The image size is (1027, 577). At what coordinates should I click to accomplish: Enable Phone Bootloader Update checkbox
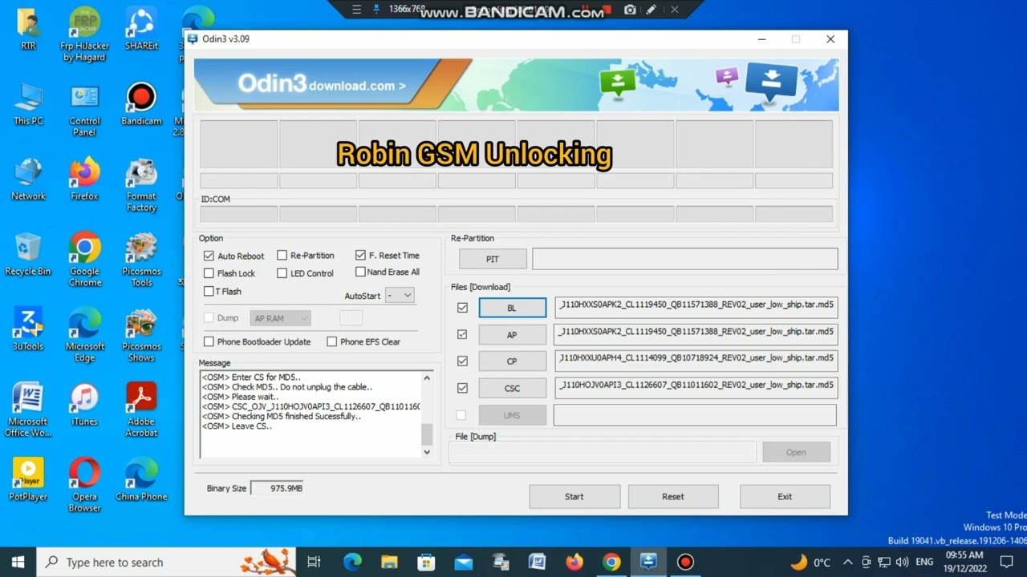click(209, 341)
